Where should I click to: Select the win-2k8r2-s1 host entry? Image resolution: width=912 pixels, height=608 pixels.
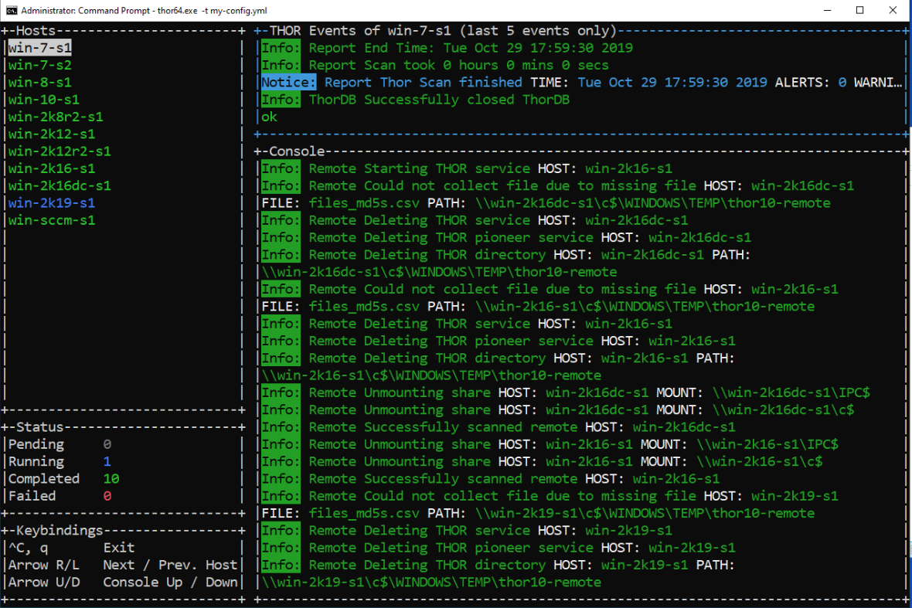click(56, 117)
